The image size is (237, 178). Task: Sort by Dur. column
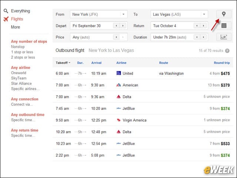click(x=80, y=63)
